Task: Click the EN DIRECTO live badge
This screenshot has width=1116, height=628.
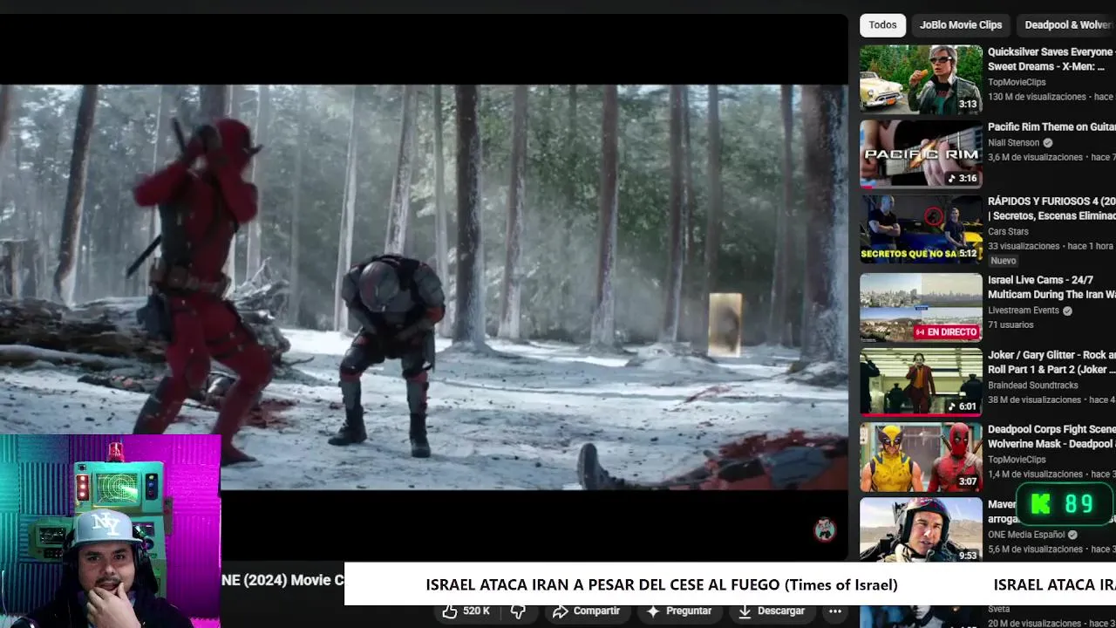Action: click(946, 332)
